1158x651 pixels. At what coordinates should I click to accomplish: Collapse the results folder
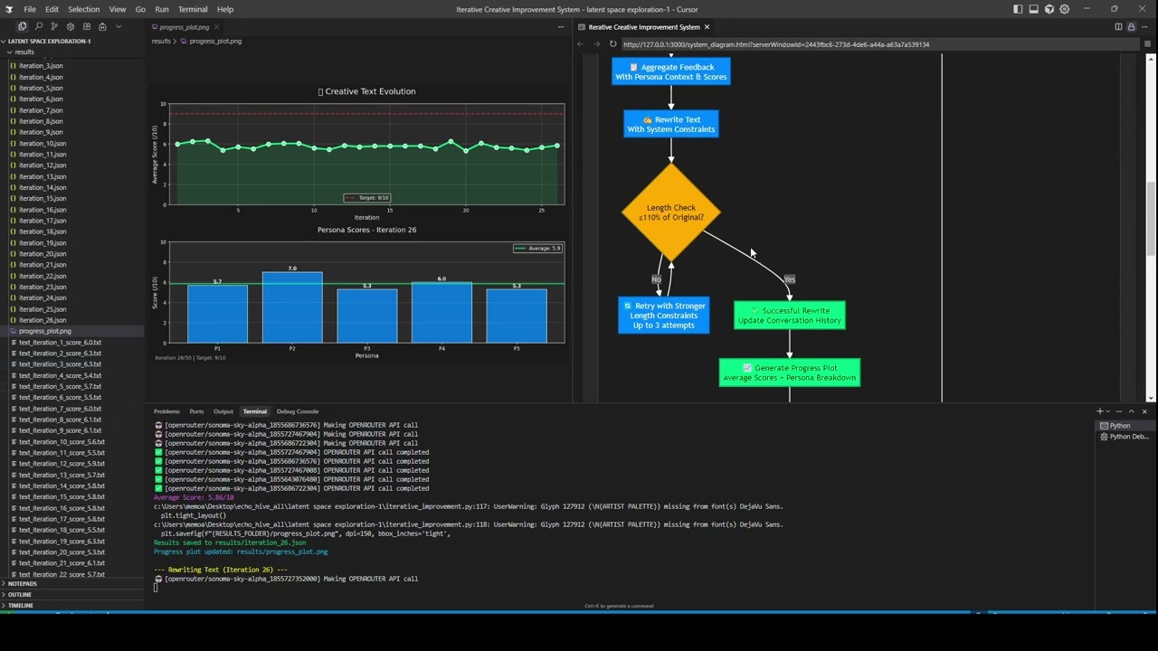(24, 52)
